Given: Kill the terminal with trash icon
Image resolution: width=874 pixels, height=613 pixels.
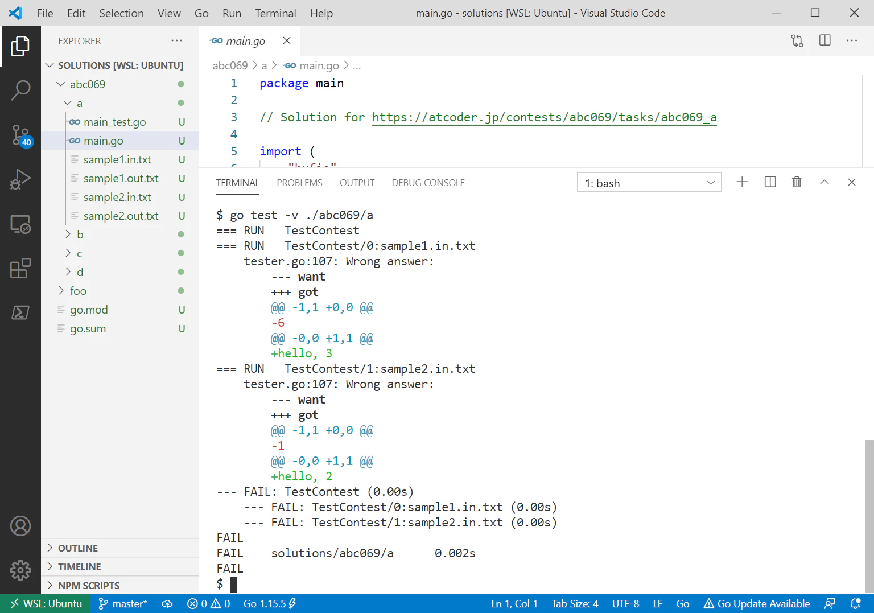Looking at the screenshot, I should point(797,182).
